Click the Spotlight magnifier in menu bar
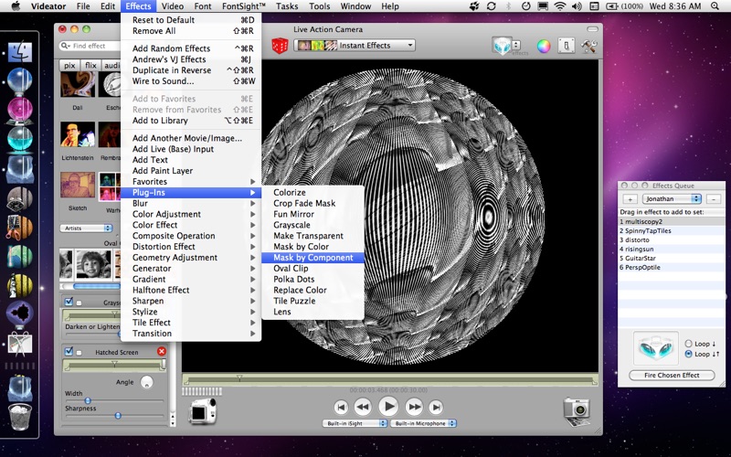The width and height of the screenshot is (731, 457). point(715,6)
